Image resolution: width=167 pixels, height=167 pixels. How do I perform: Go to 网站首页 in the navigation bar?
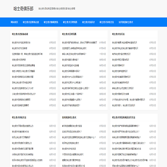point(14,22)
